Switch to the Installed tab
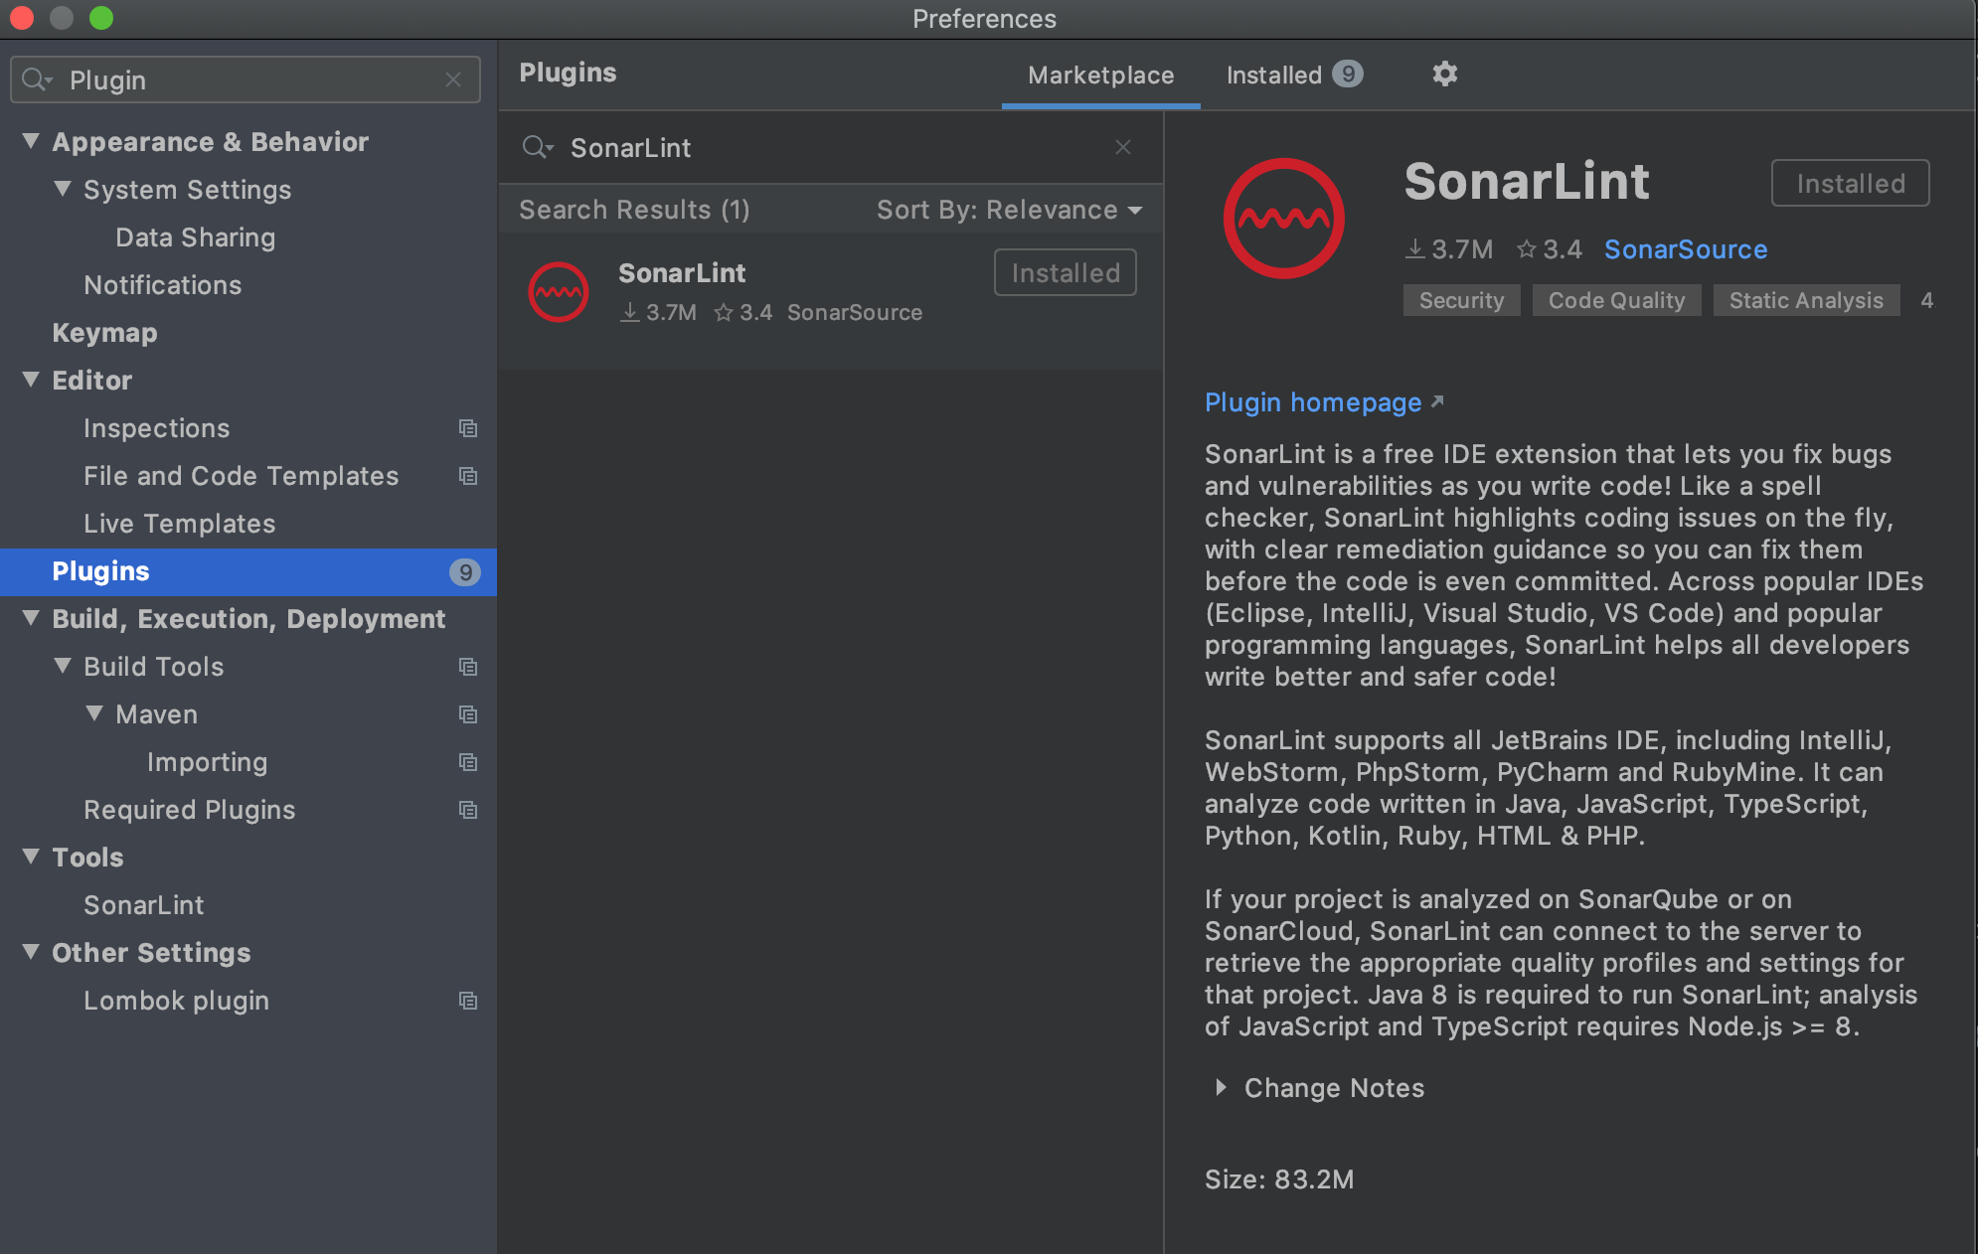 [1294, 76]
